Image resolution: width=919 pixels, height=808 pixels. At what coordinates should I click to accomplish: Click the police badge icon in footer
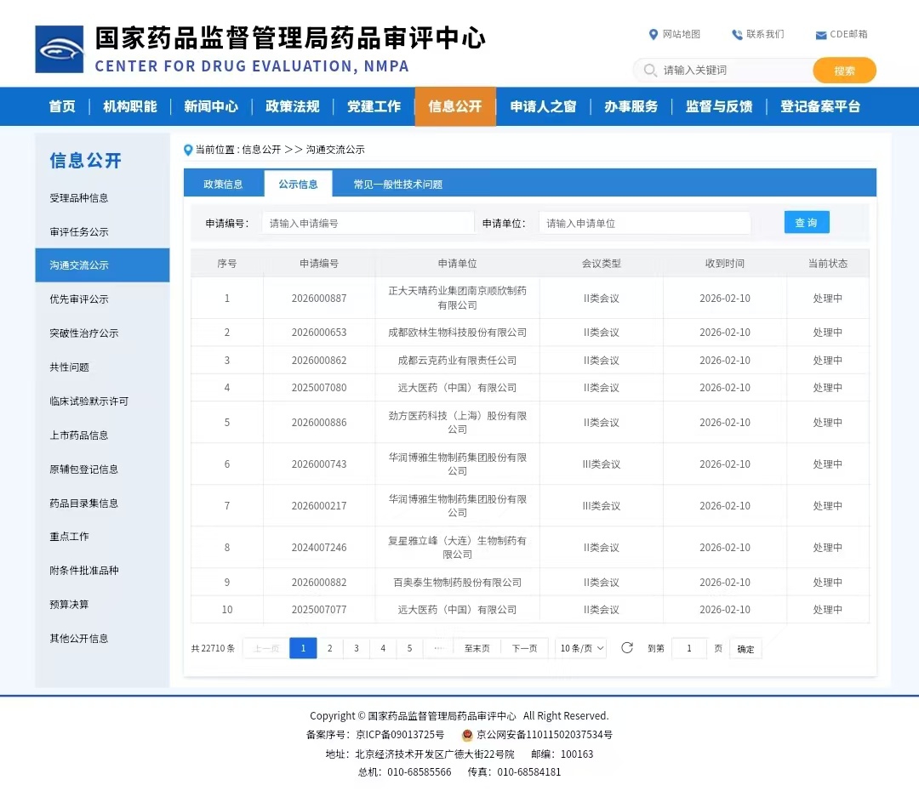[467, 735]
